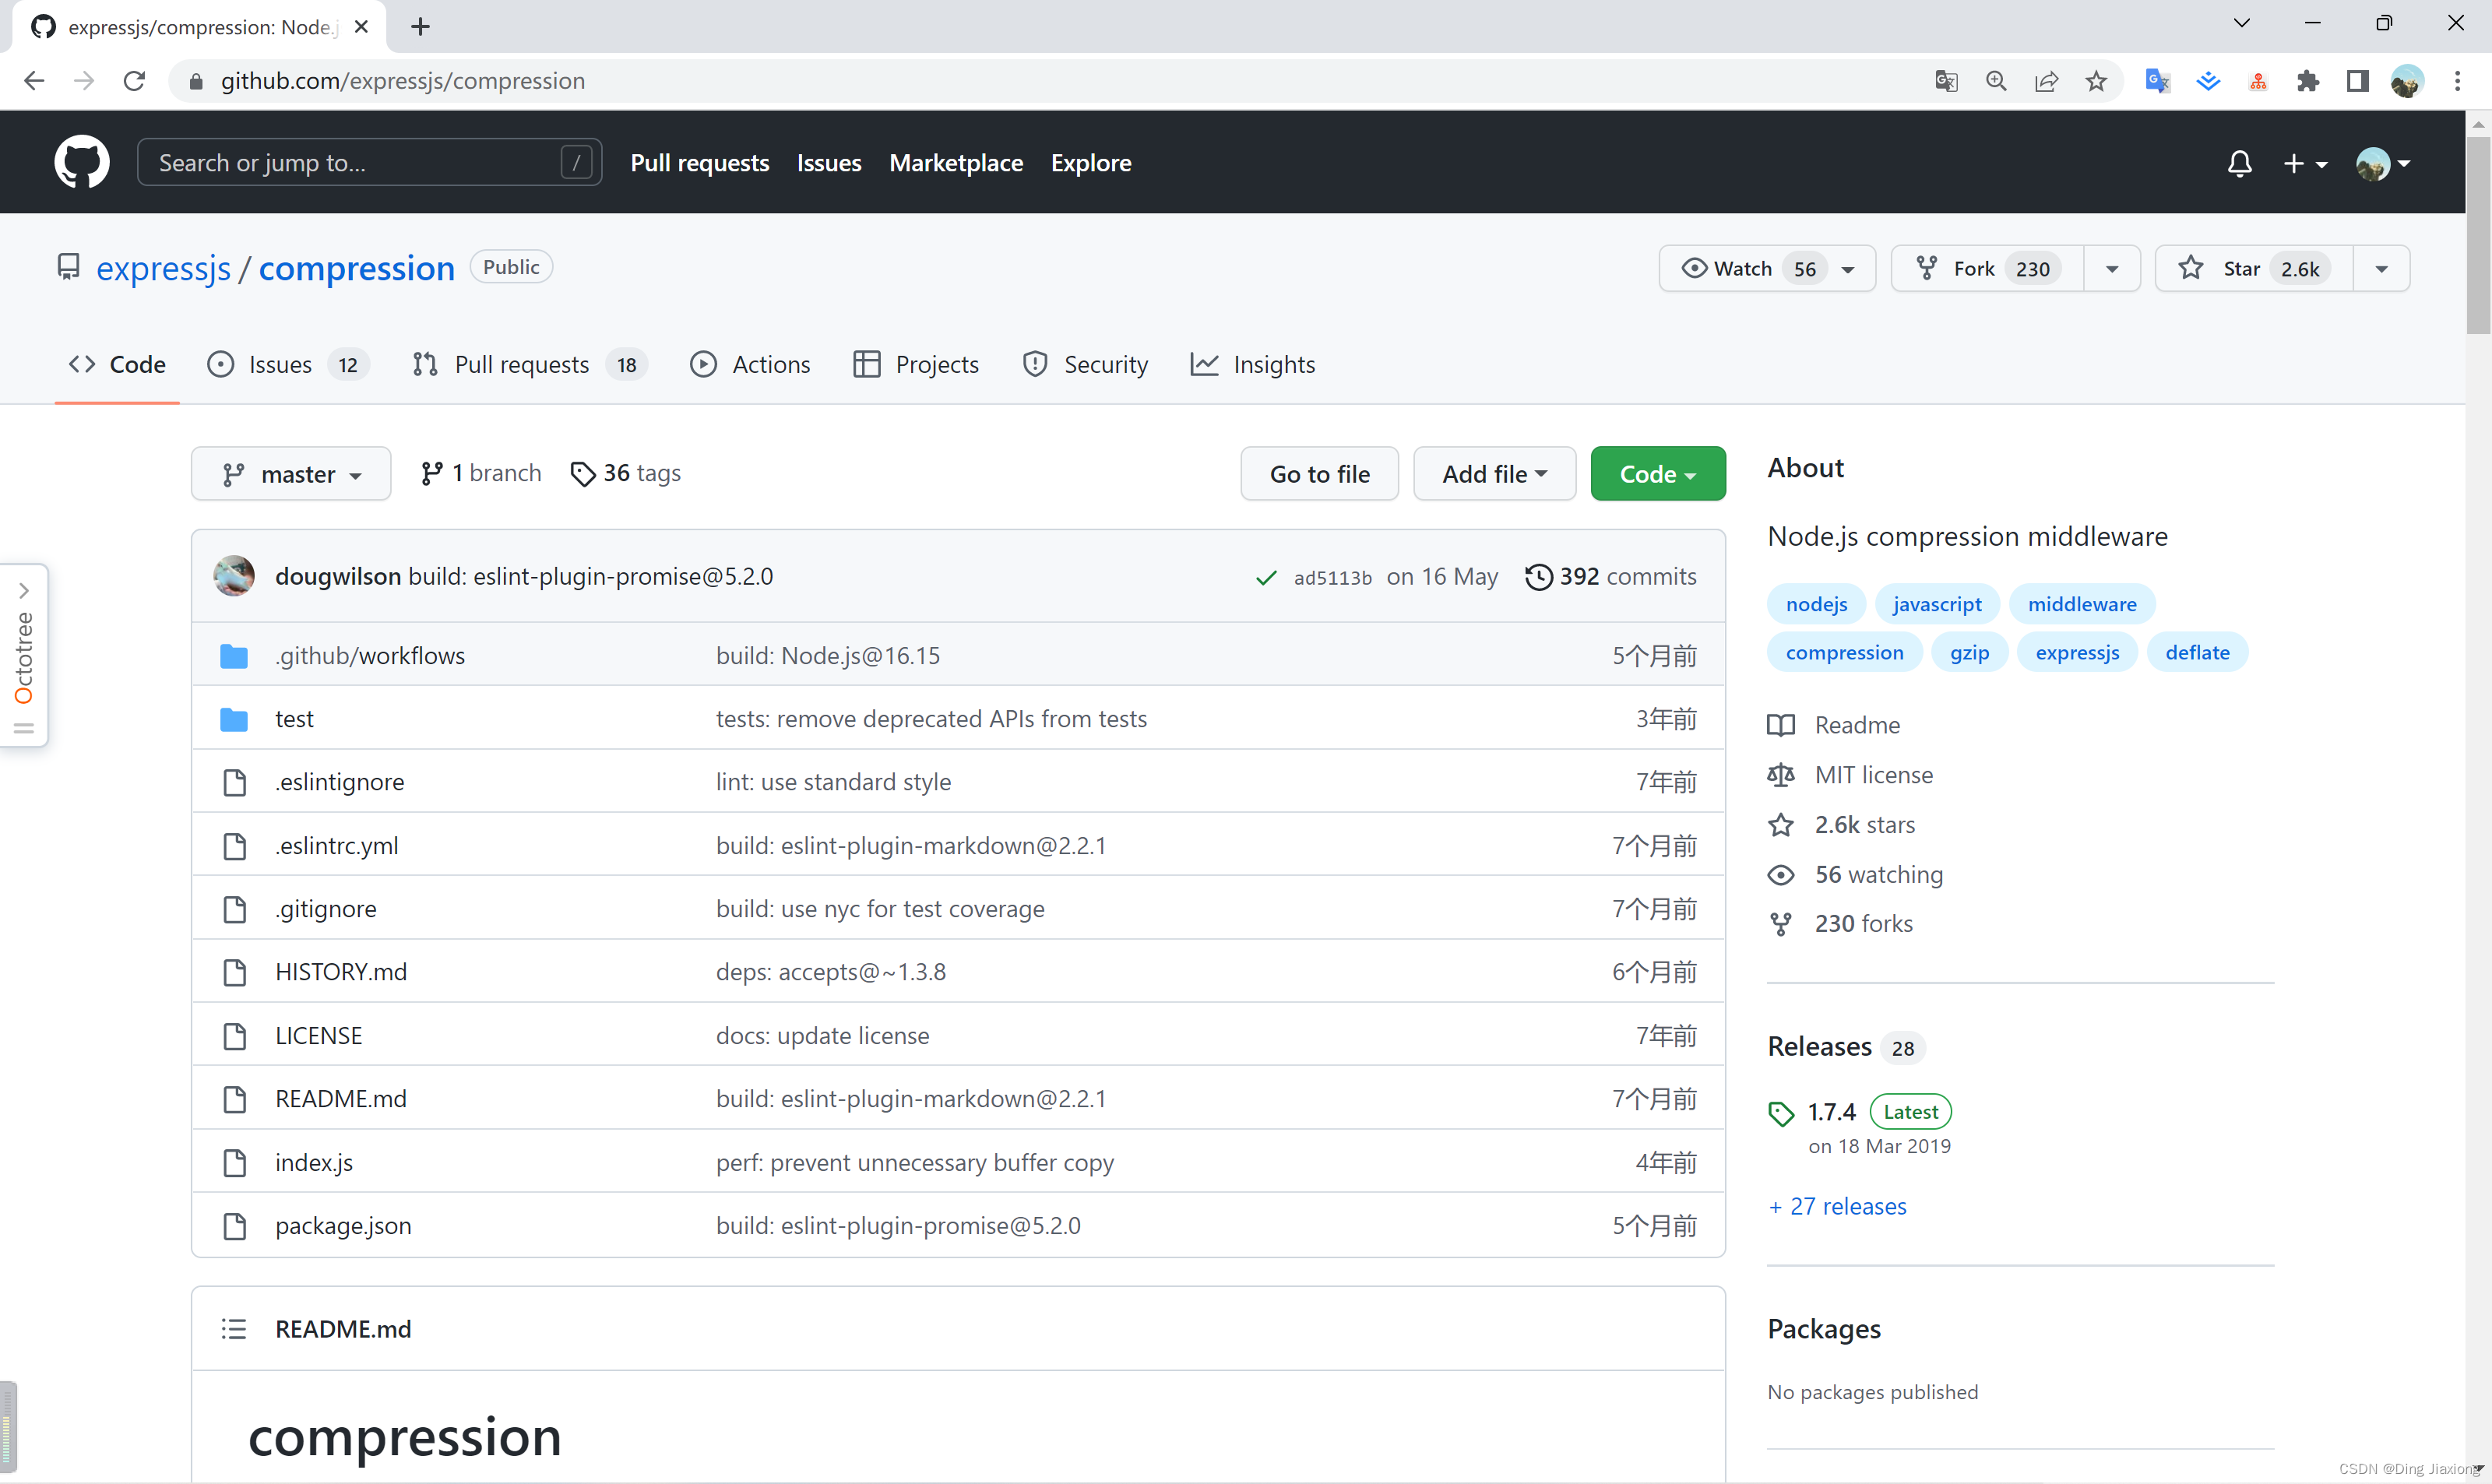This screenshot has width=2492, height=1484.
Task: Open the package.json file
Action: 343,1225
